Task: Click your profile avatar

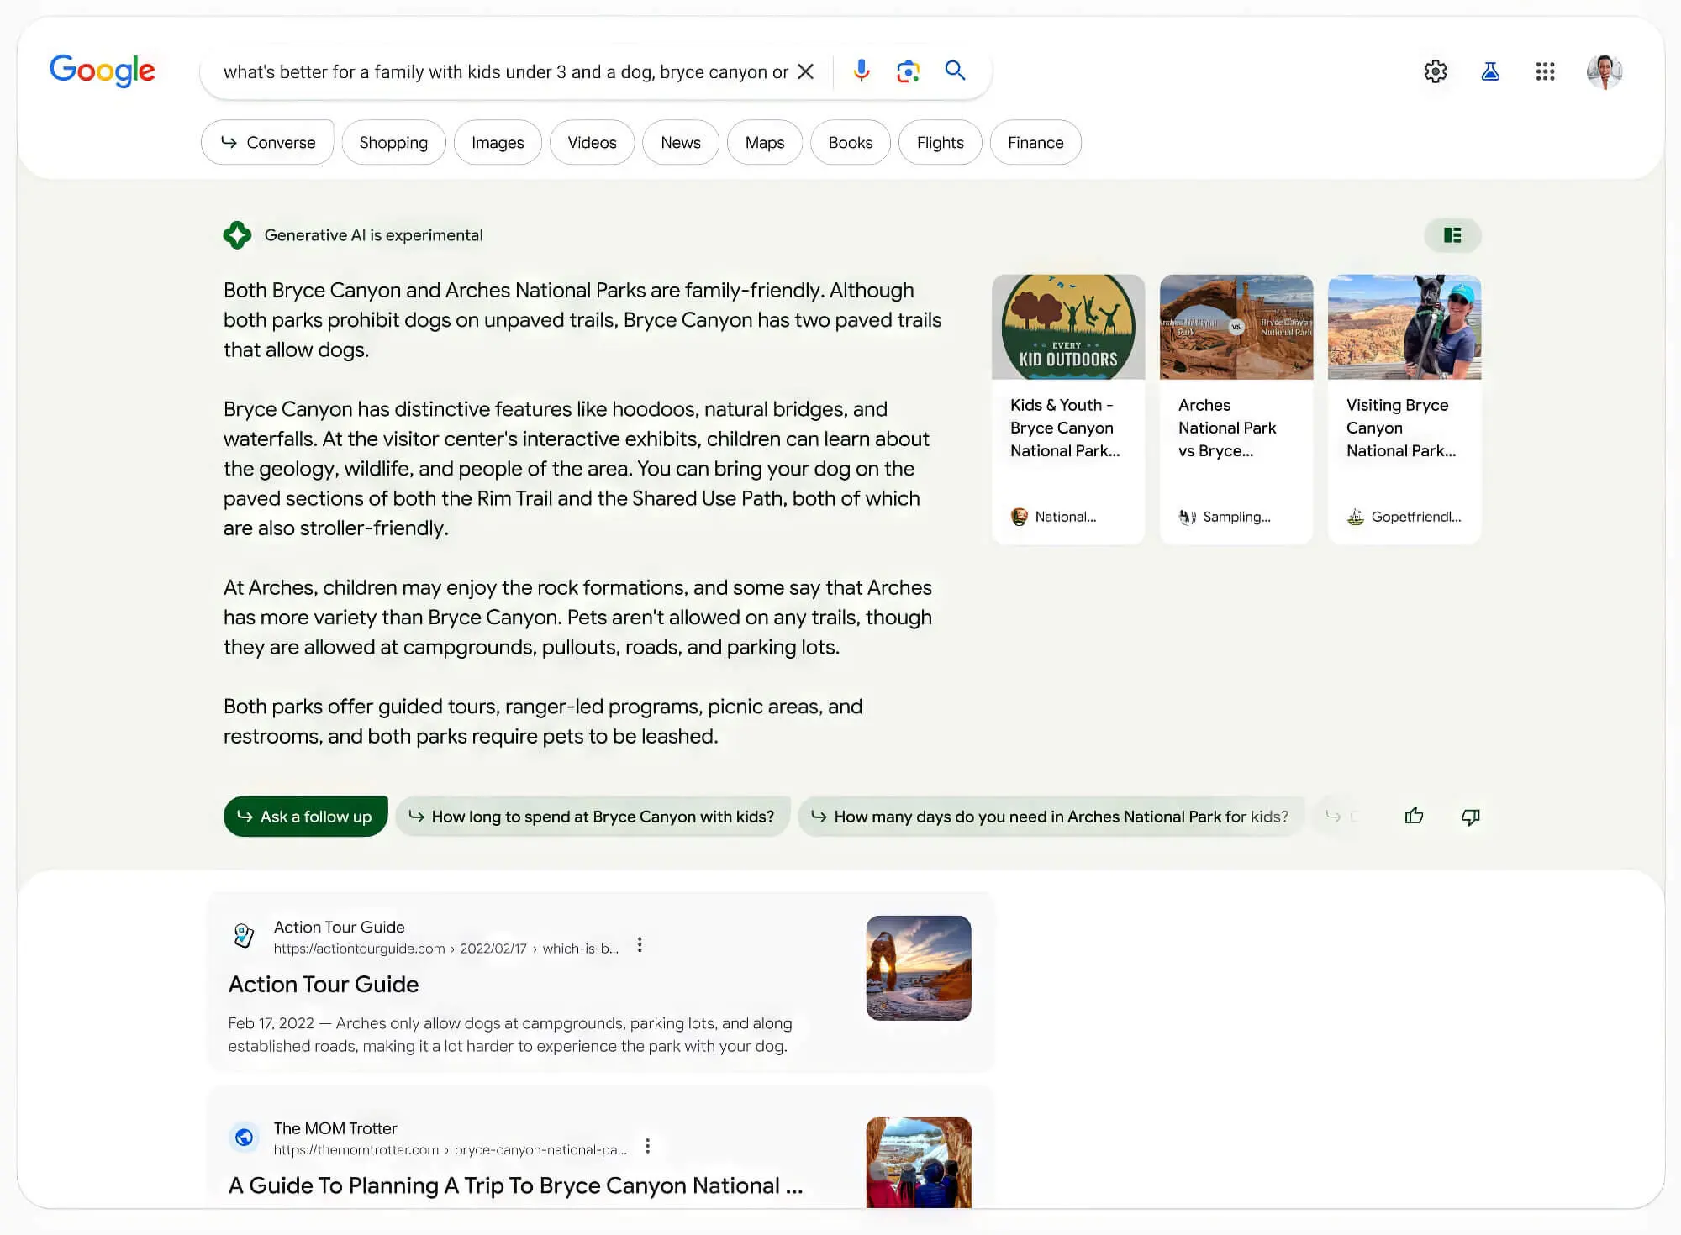Action: point(1605,71)
